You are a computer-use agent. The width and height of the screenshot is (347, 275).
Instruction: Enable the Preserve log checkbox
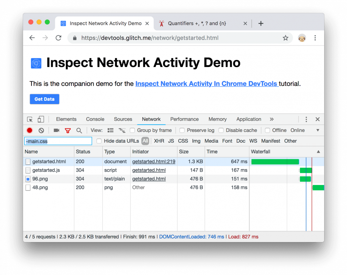[182, 130]
